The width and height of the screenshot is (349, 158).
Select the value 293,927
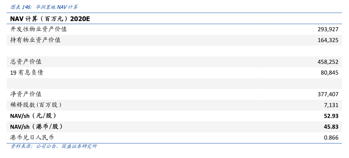328,29
